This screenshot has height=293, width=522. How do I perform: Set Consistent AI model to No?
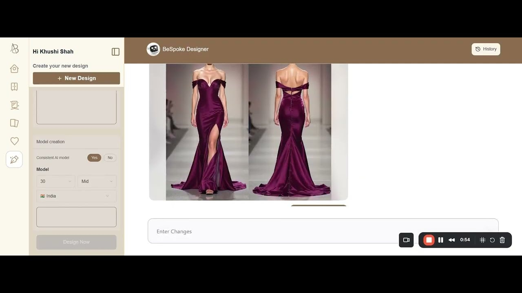[110, 157]
